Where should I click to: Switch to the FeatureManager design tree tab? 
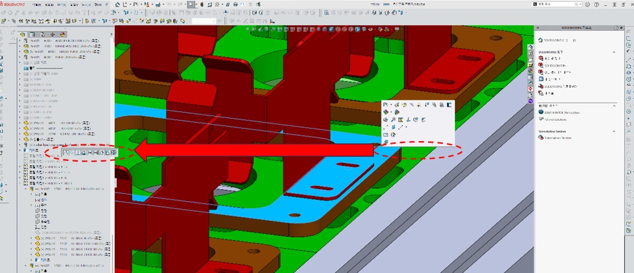[22, 34]
